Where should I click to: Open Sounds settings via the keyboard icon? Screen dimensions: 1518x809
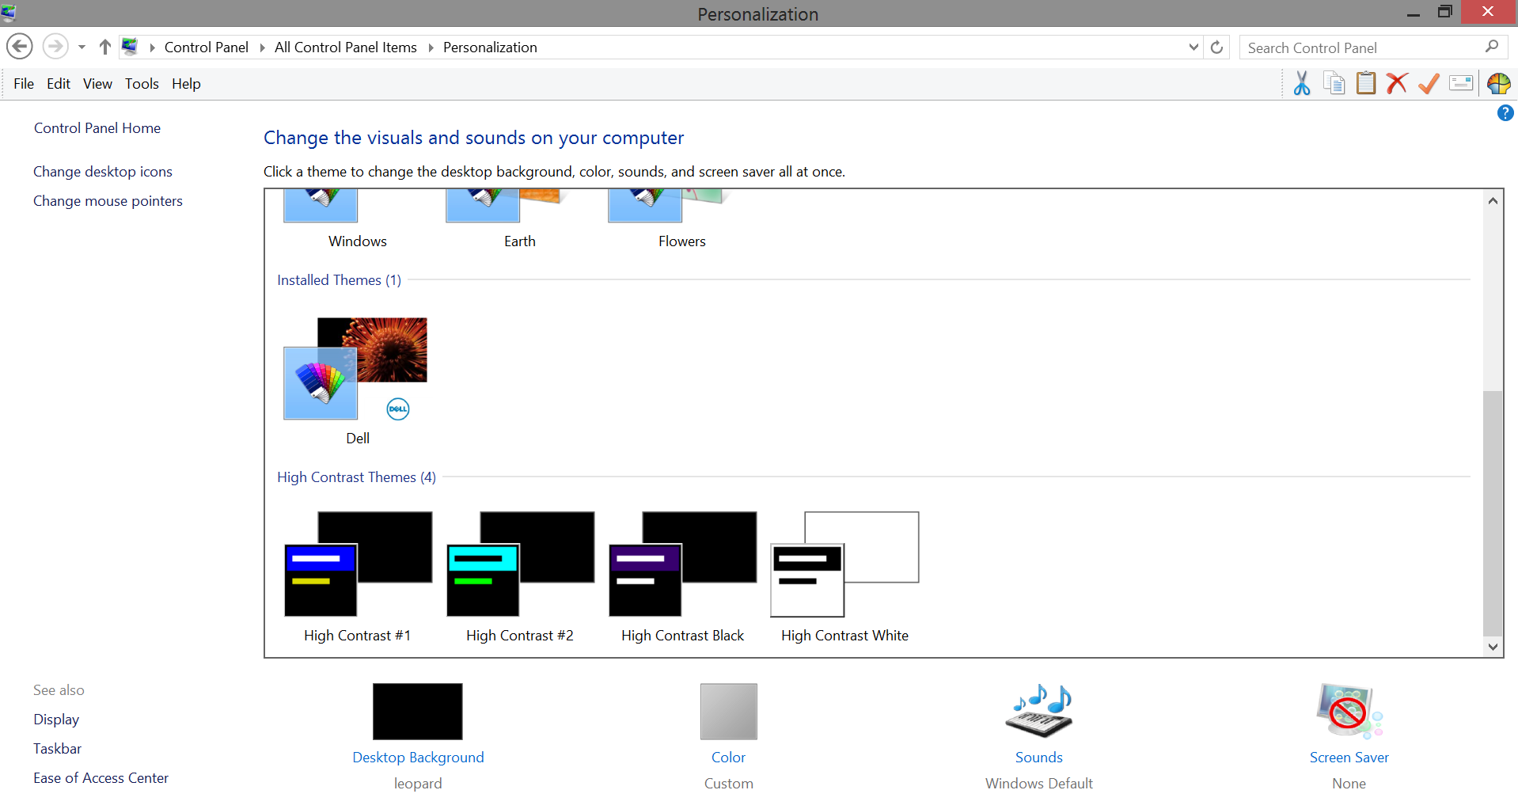pyautogui.click(x=1038, y=711)
